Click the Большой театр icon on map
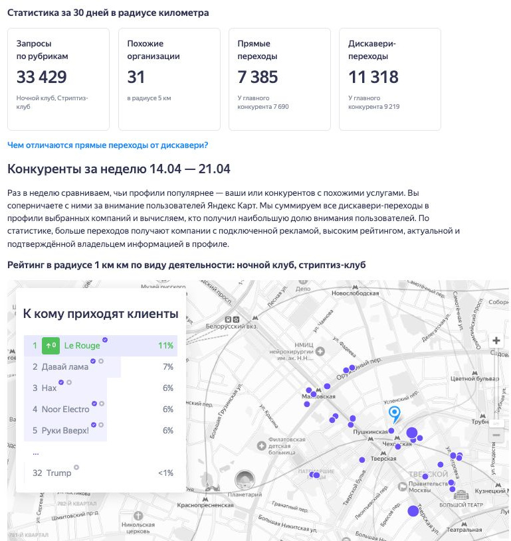511x541 pixels. (x=461, y=495)
